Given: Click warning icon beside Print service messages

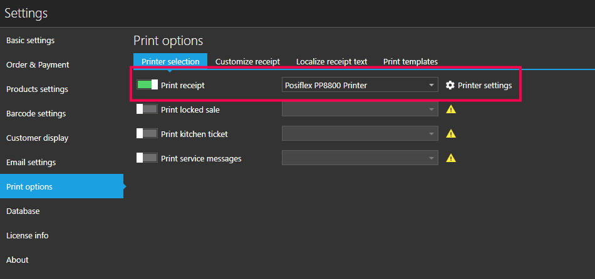Looking at the screenshot, I should point(450,158).
